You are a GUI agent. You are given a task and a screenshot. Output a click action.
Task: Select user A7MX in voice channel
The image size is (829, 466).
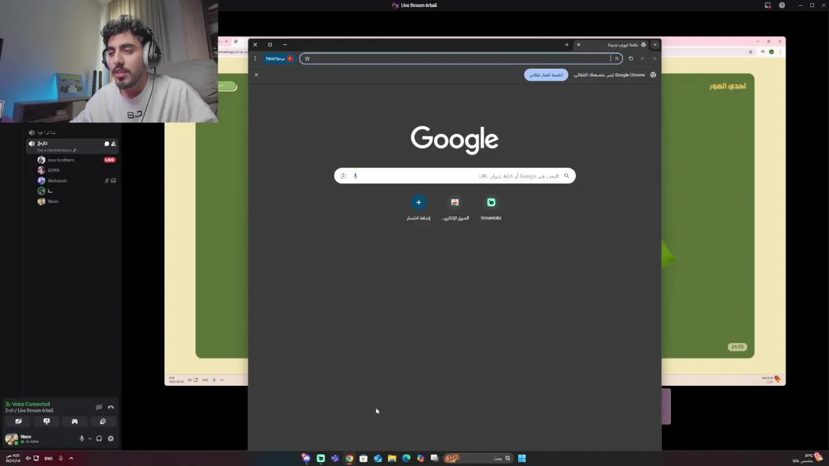coord(53,170)
